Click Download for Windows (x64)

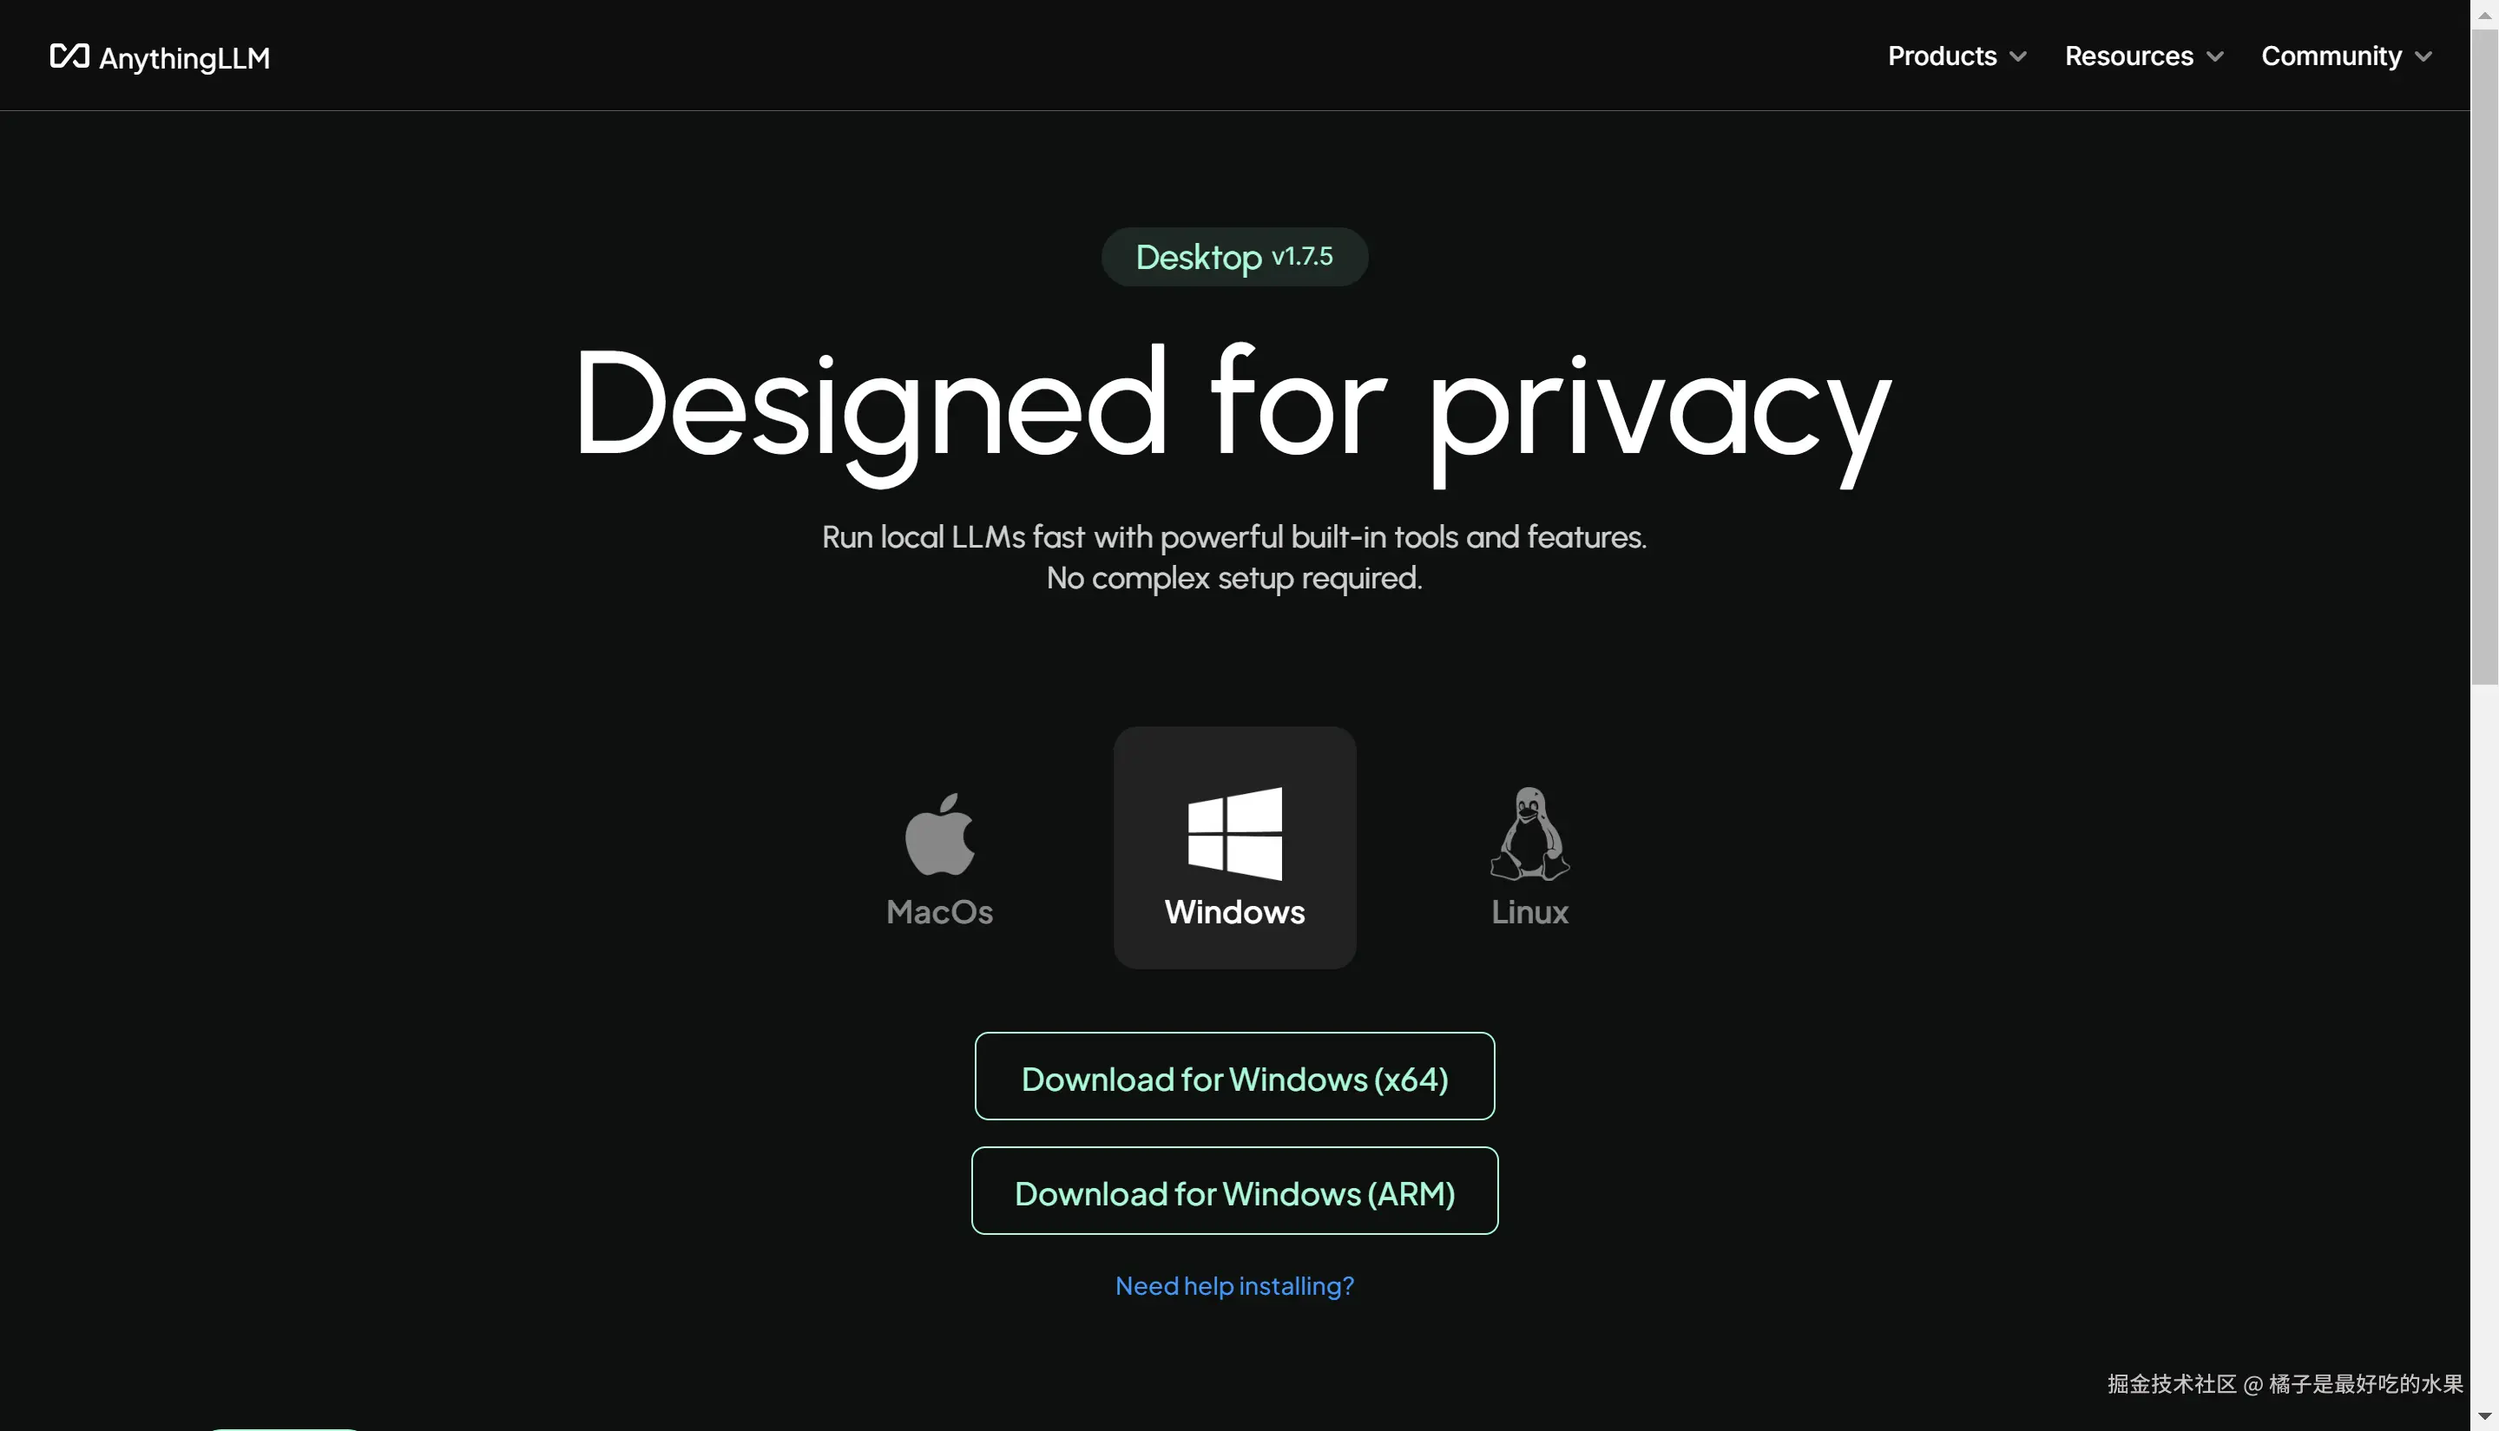[x=1235, y=1076]
